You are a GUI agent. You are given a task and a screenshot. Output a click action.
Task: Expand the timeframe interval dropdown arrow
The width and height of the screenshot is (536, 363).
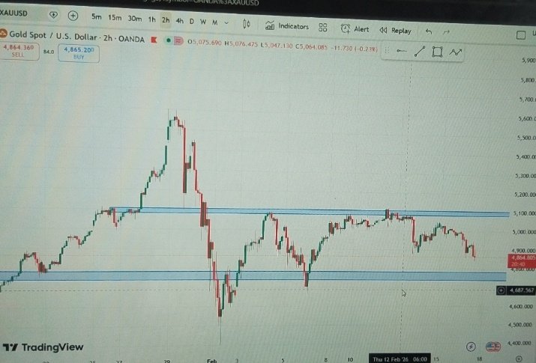(226, 23)
